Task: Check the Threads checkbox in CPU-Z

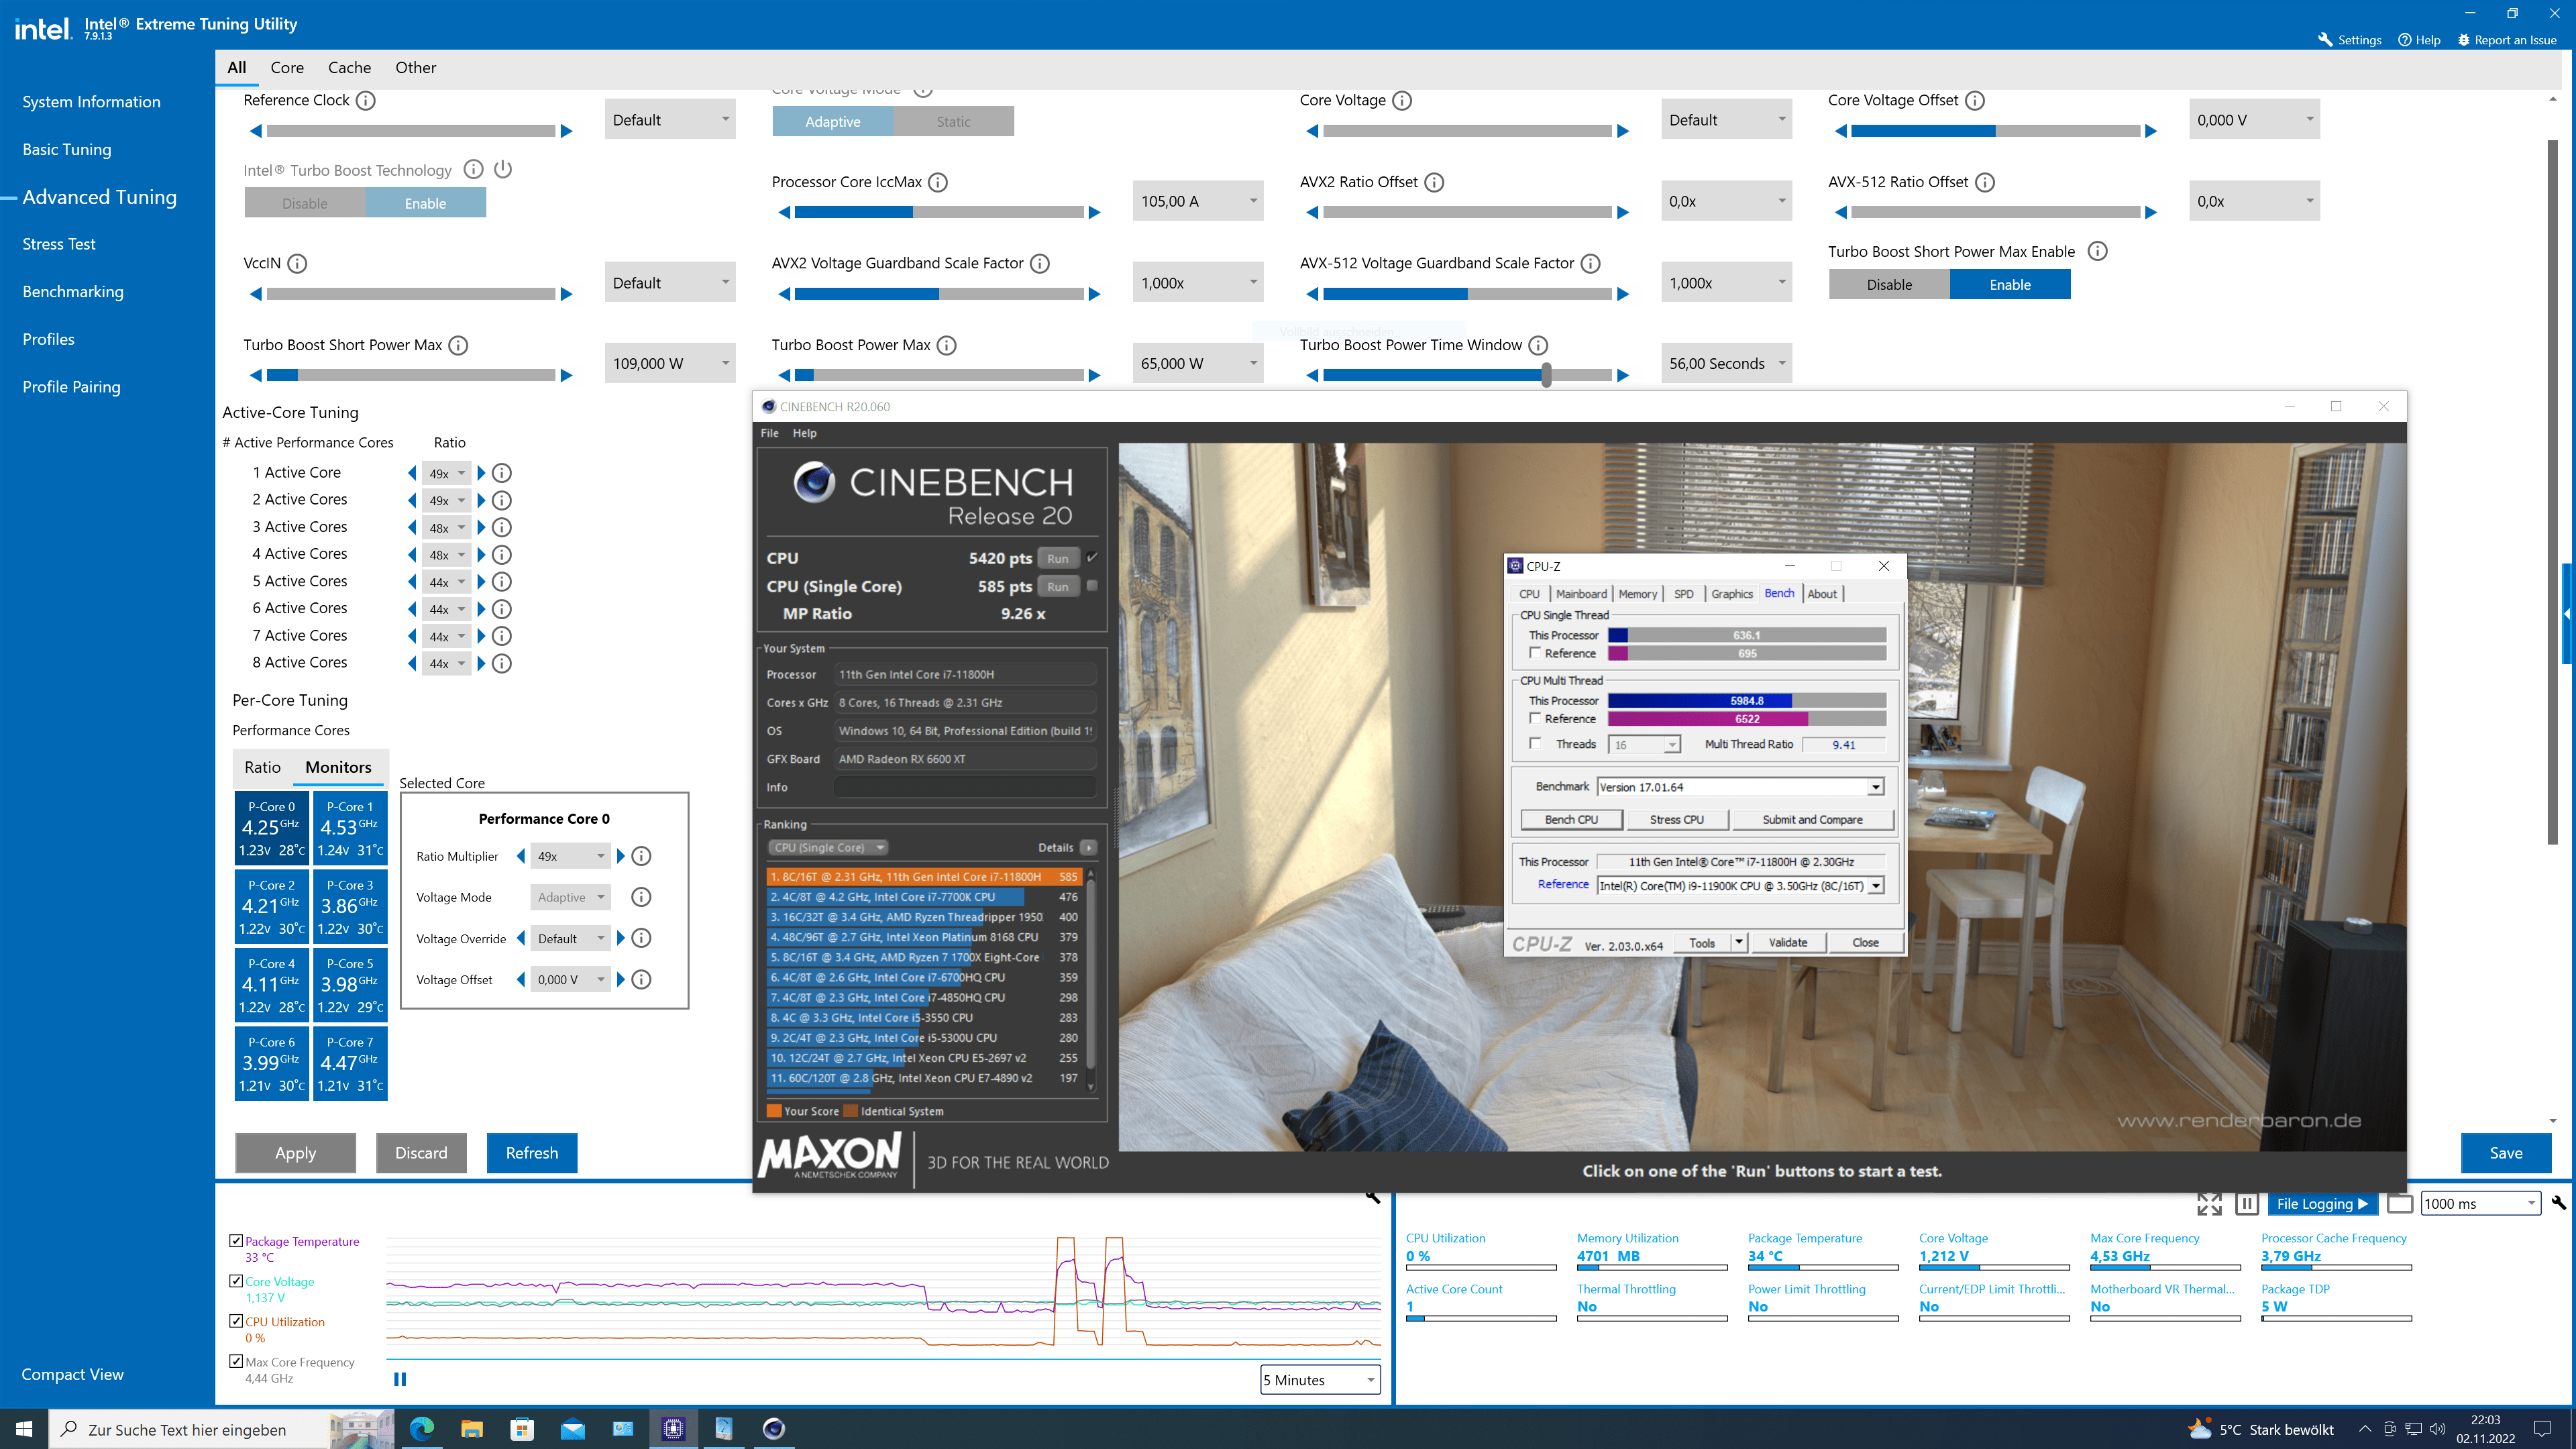Action: 1534,744
